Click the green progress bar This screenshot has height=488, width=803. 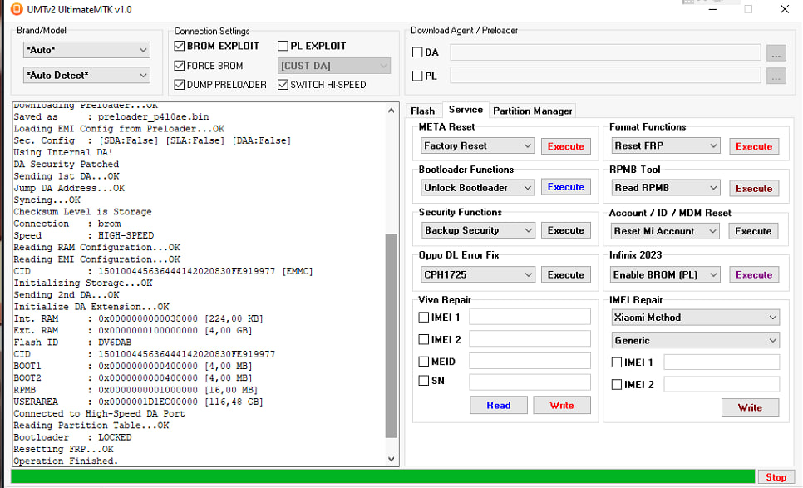click(x=383, y=476)
